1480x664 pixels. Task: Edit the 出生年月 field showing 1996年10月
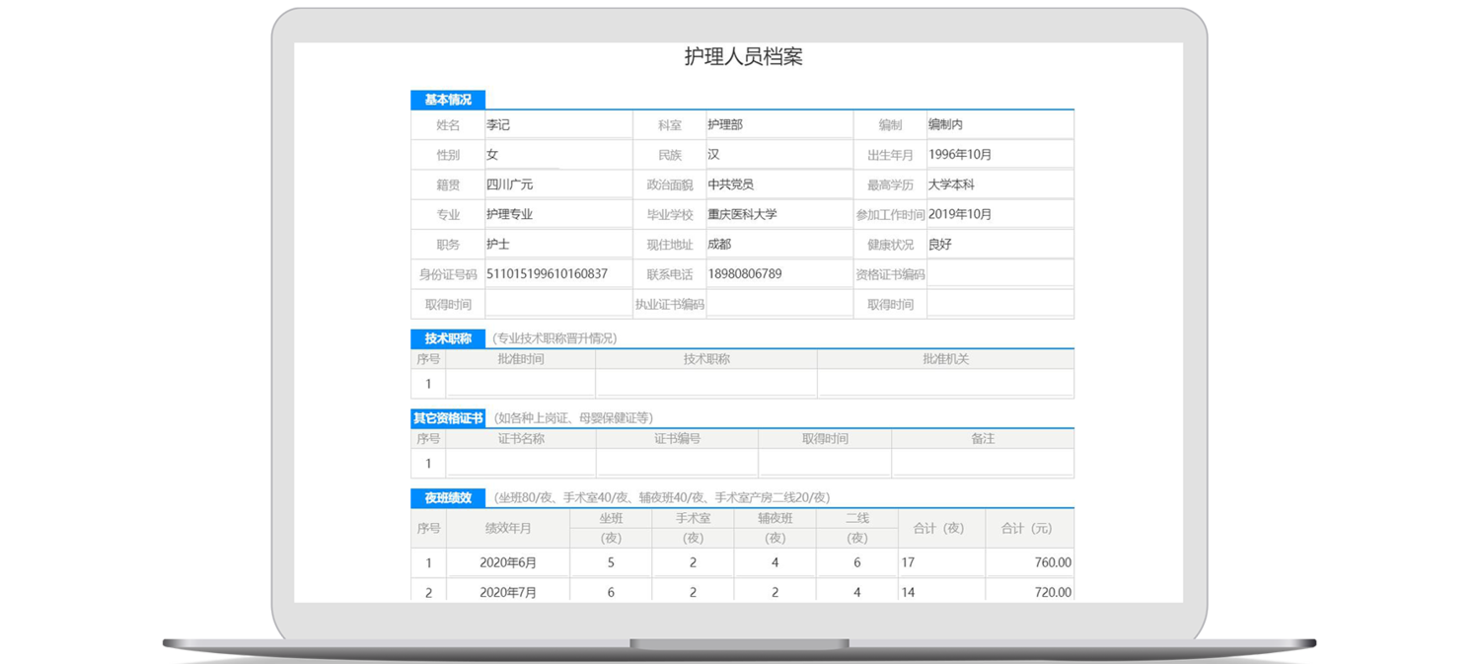click(x=999, y=155)
